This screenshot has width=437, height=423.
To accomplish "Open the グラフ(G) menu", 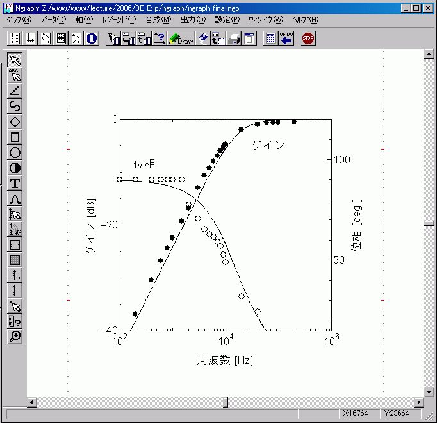I will click(19, 20).
